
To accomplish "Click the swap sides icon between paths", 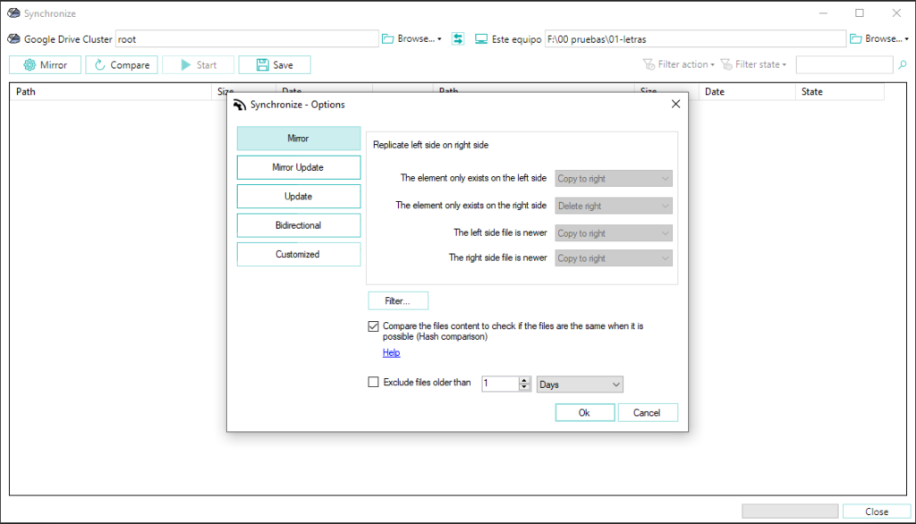I will coord(458,39).
